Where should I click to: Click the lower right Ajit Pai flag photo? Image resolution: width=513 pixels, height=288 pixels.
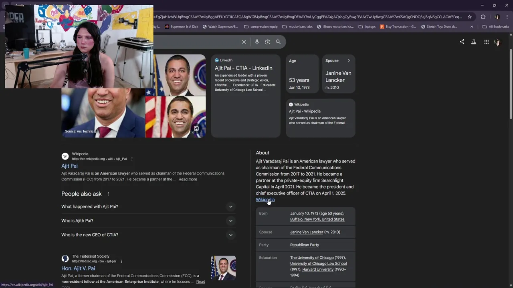[176, 117]
